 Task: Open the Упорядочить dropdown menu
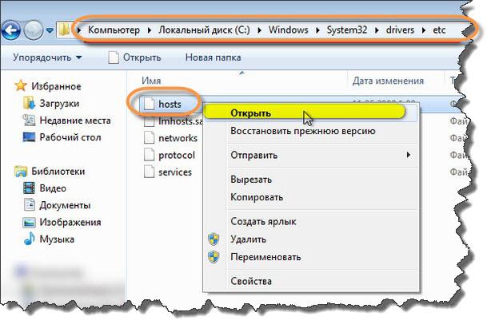(x=47, y=57)
